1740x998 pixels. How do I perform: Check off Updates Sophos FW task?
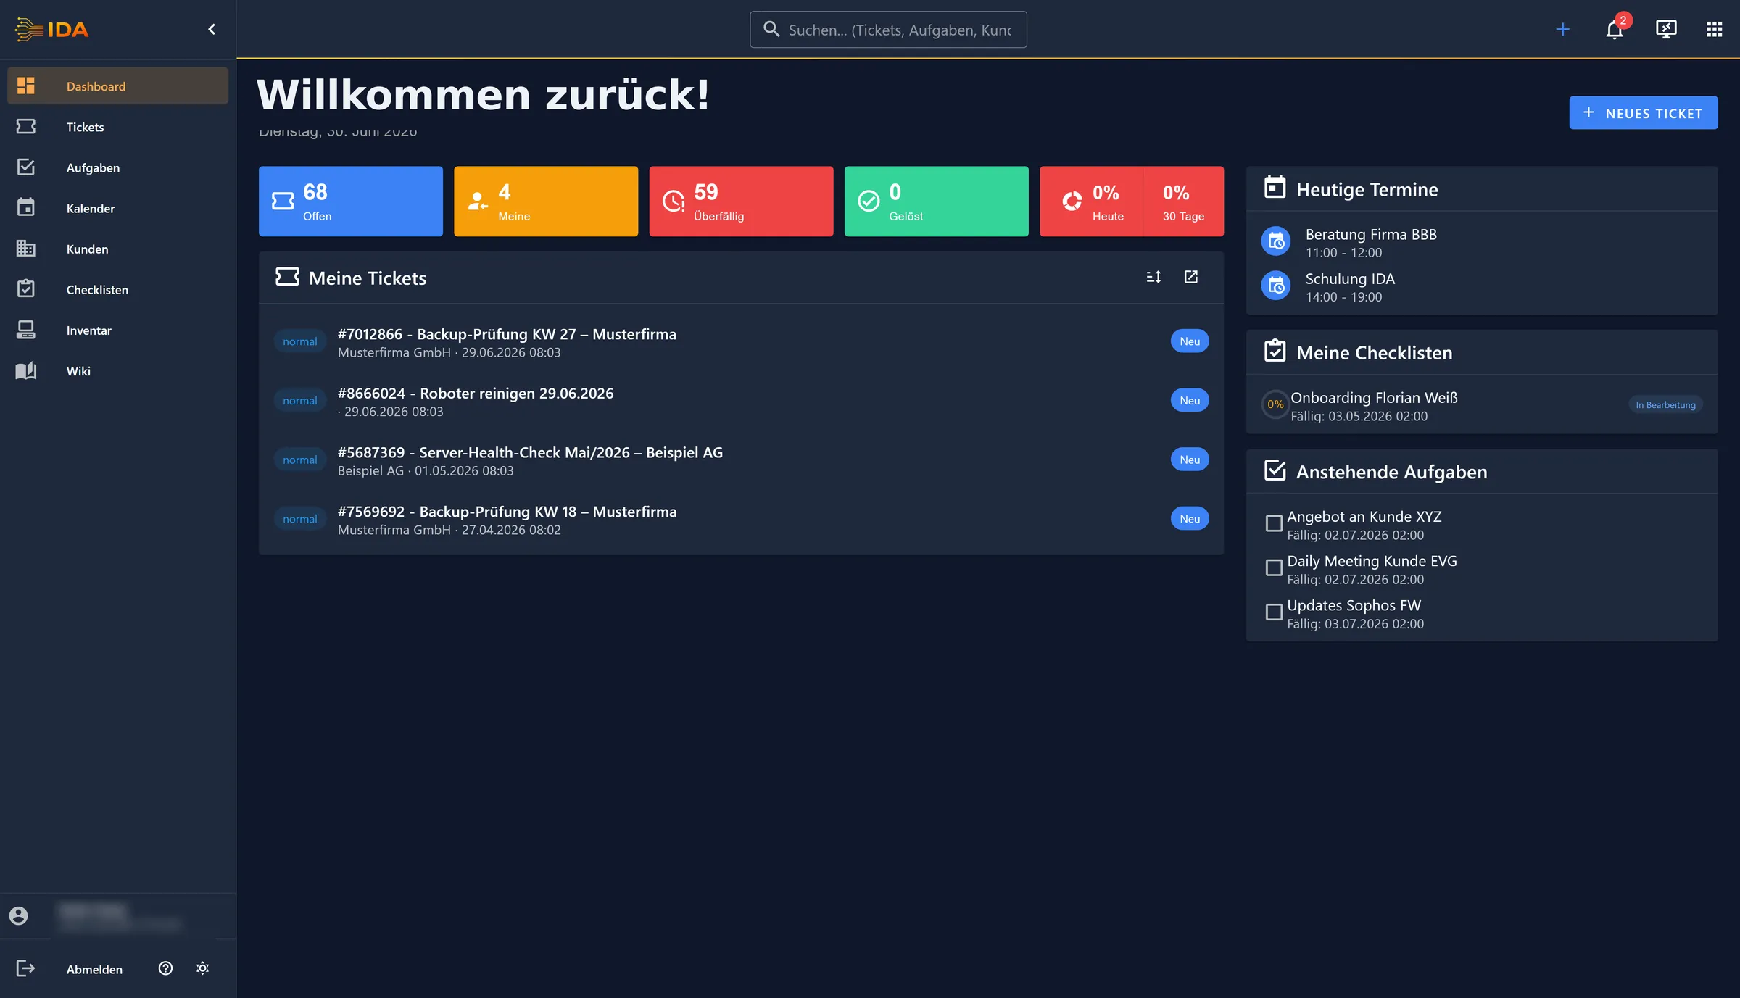(1274, 612)
